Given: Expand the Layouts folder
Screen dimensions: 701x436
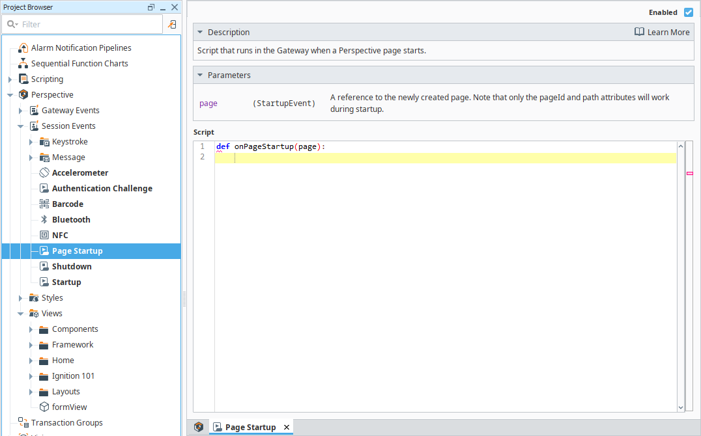Looking at the screenshot, I should coord(31,391).
